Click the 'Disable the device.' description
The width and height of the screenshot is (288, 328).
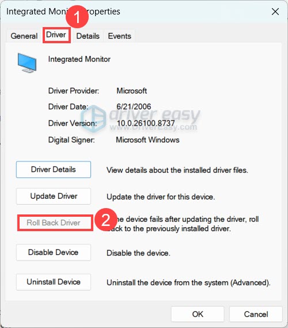point(138,253)
